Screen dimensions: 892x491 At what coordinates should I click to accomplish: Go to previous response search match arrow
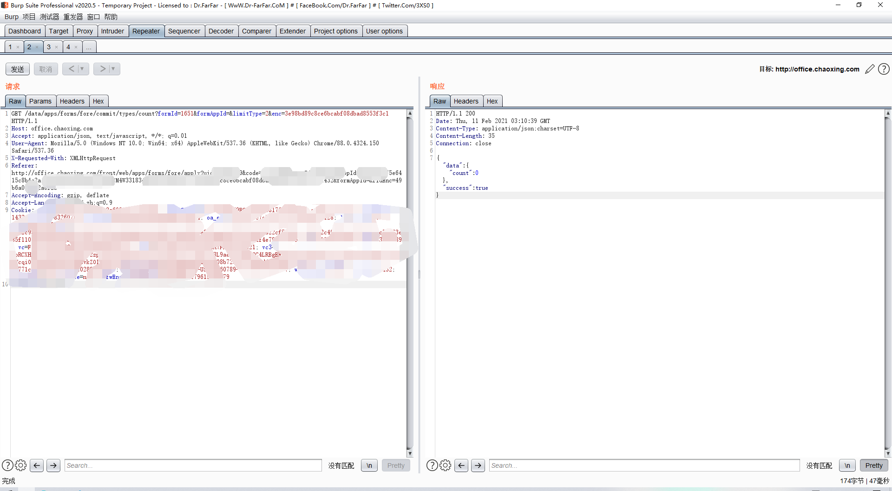461,465
